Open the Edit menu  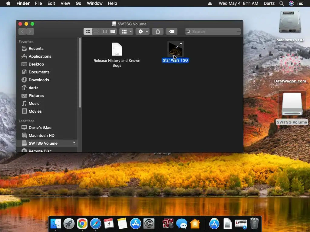coord(51,3)
